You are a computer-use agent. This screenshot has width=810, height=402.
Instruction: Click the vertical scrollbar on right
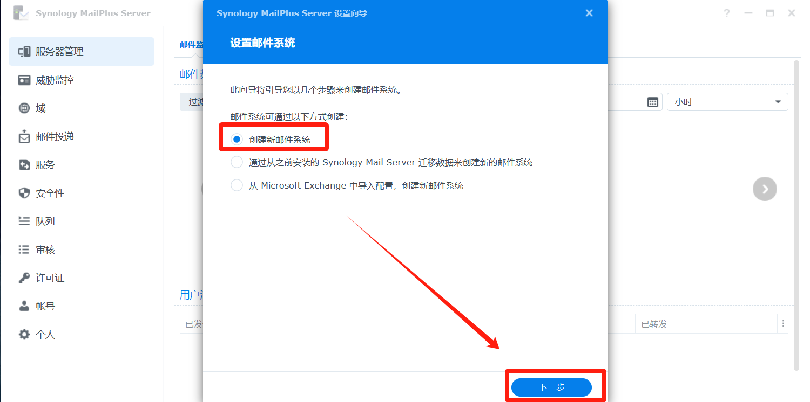tap(796, 216)
